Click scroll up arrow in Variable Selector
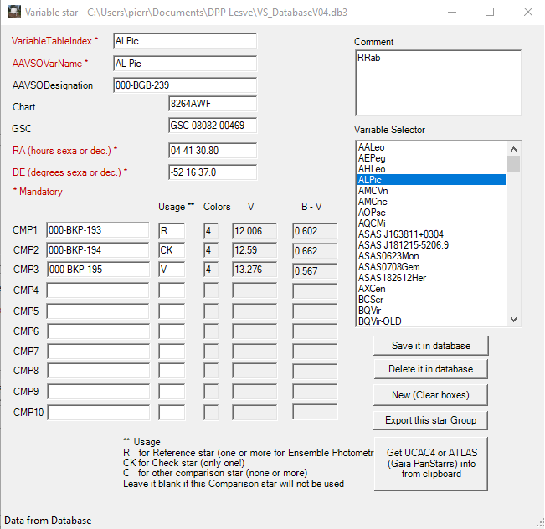Screen dimensions: 545x529 click(x=514, y=149)
